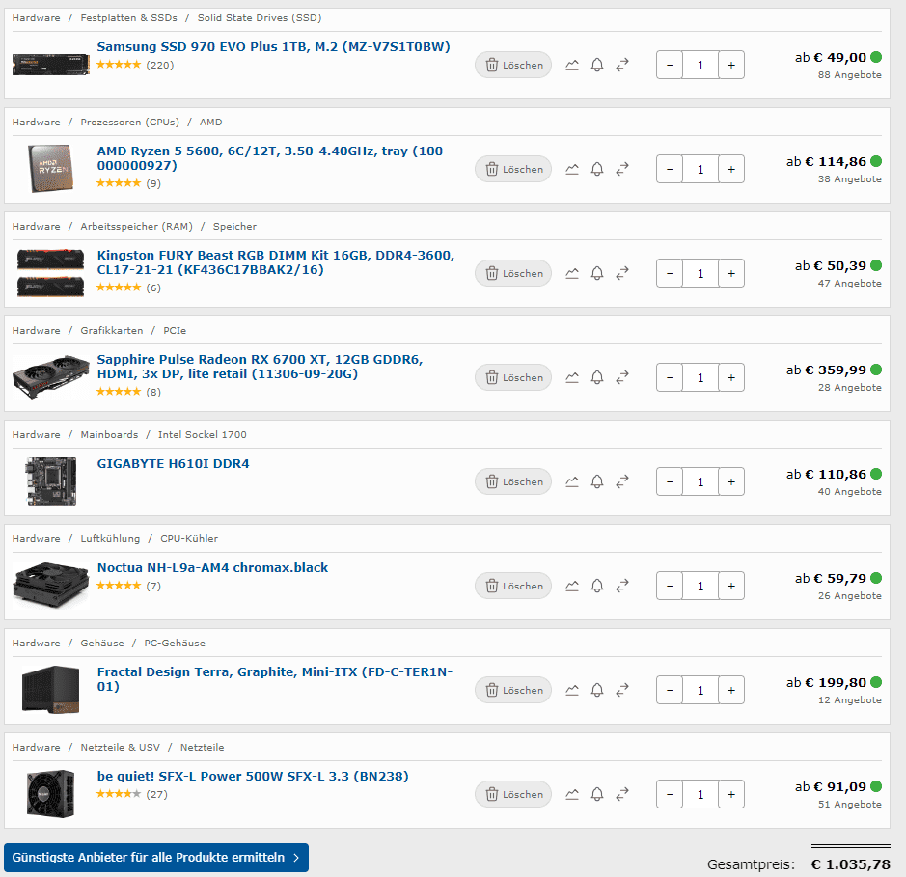The width and height of the screenshot is (906, 877).
Task: Set price alert bell for be quiet! power supply
Action: pos(597,794)
